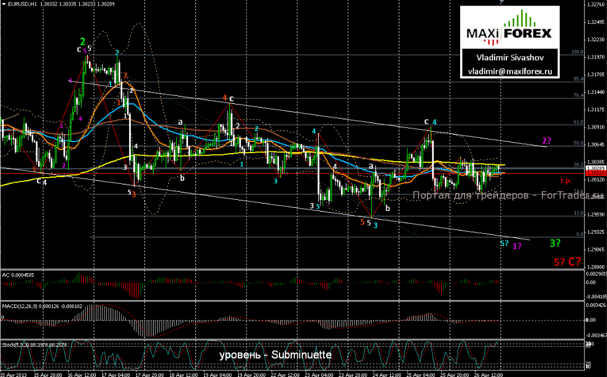
Task: Click price scale value 1.32230
Action: (x=596, y=39)
